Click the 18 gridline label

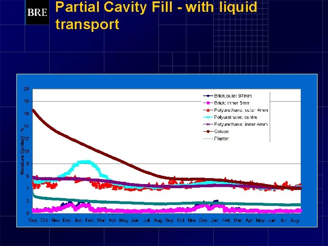pyautogui.click(x=26, y=101)
